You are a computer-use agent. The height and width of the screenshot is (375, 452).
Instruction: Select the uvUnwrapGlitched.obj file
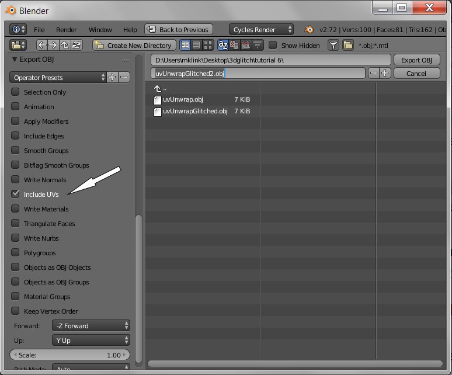pyautogui.click(x=195, y=111)
